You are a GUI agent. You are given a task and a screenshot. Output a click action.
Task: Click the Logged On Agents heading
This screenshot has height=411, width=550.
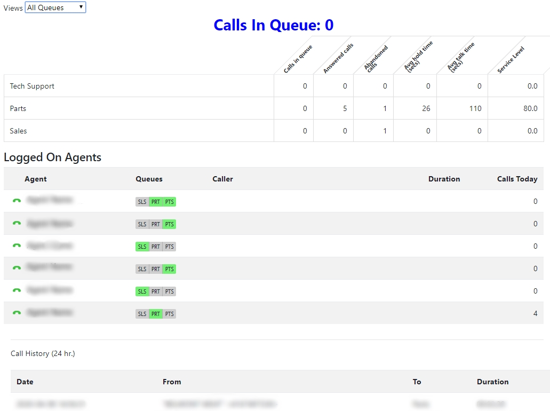coord(53,157)
